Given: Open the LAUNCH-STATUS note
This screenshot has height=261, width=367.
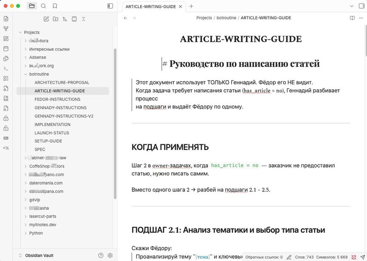Looking at the screenshot, I should (x=52, y=133).
